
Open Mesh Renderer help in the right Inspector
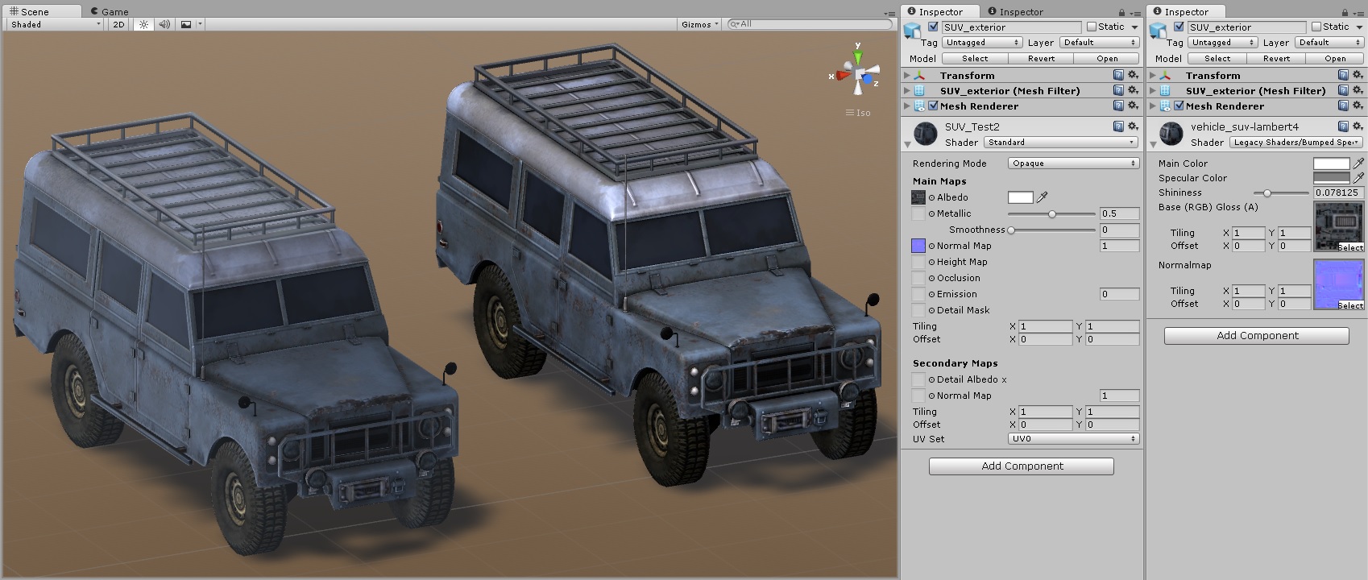pos(1343,106)
